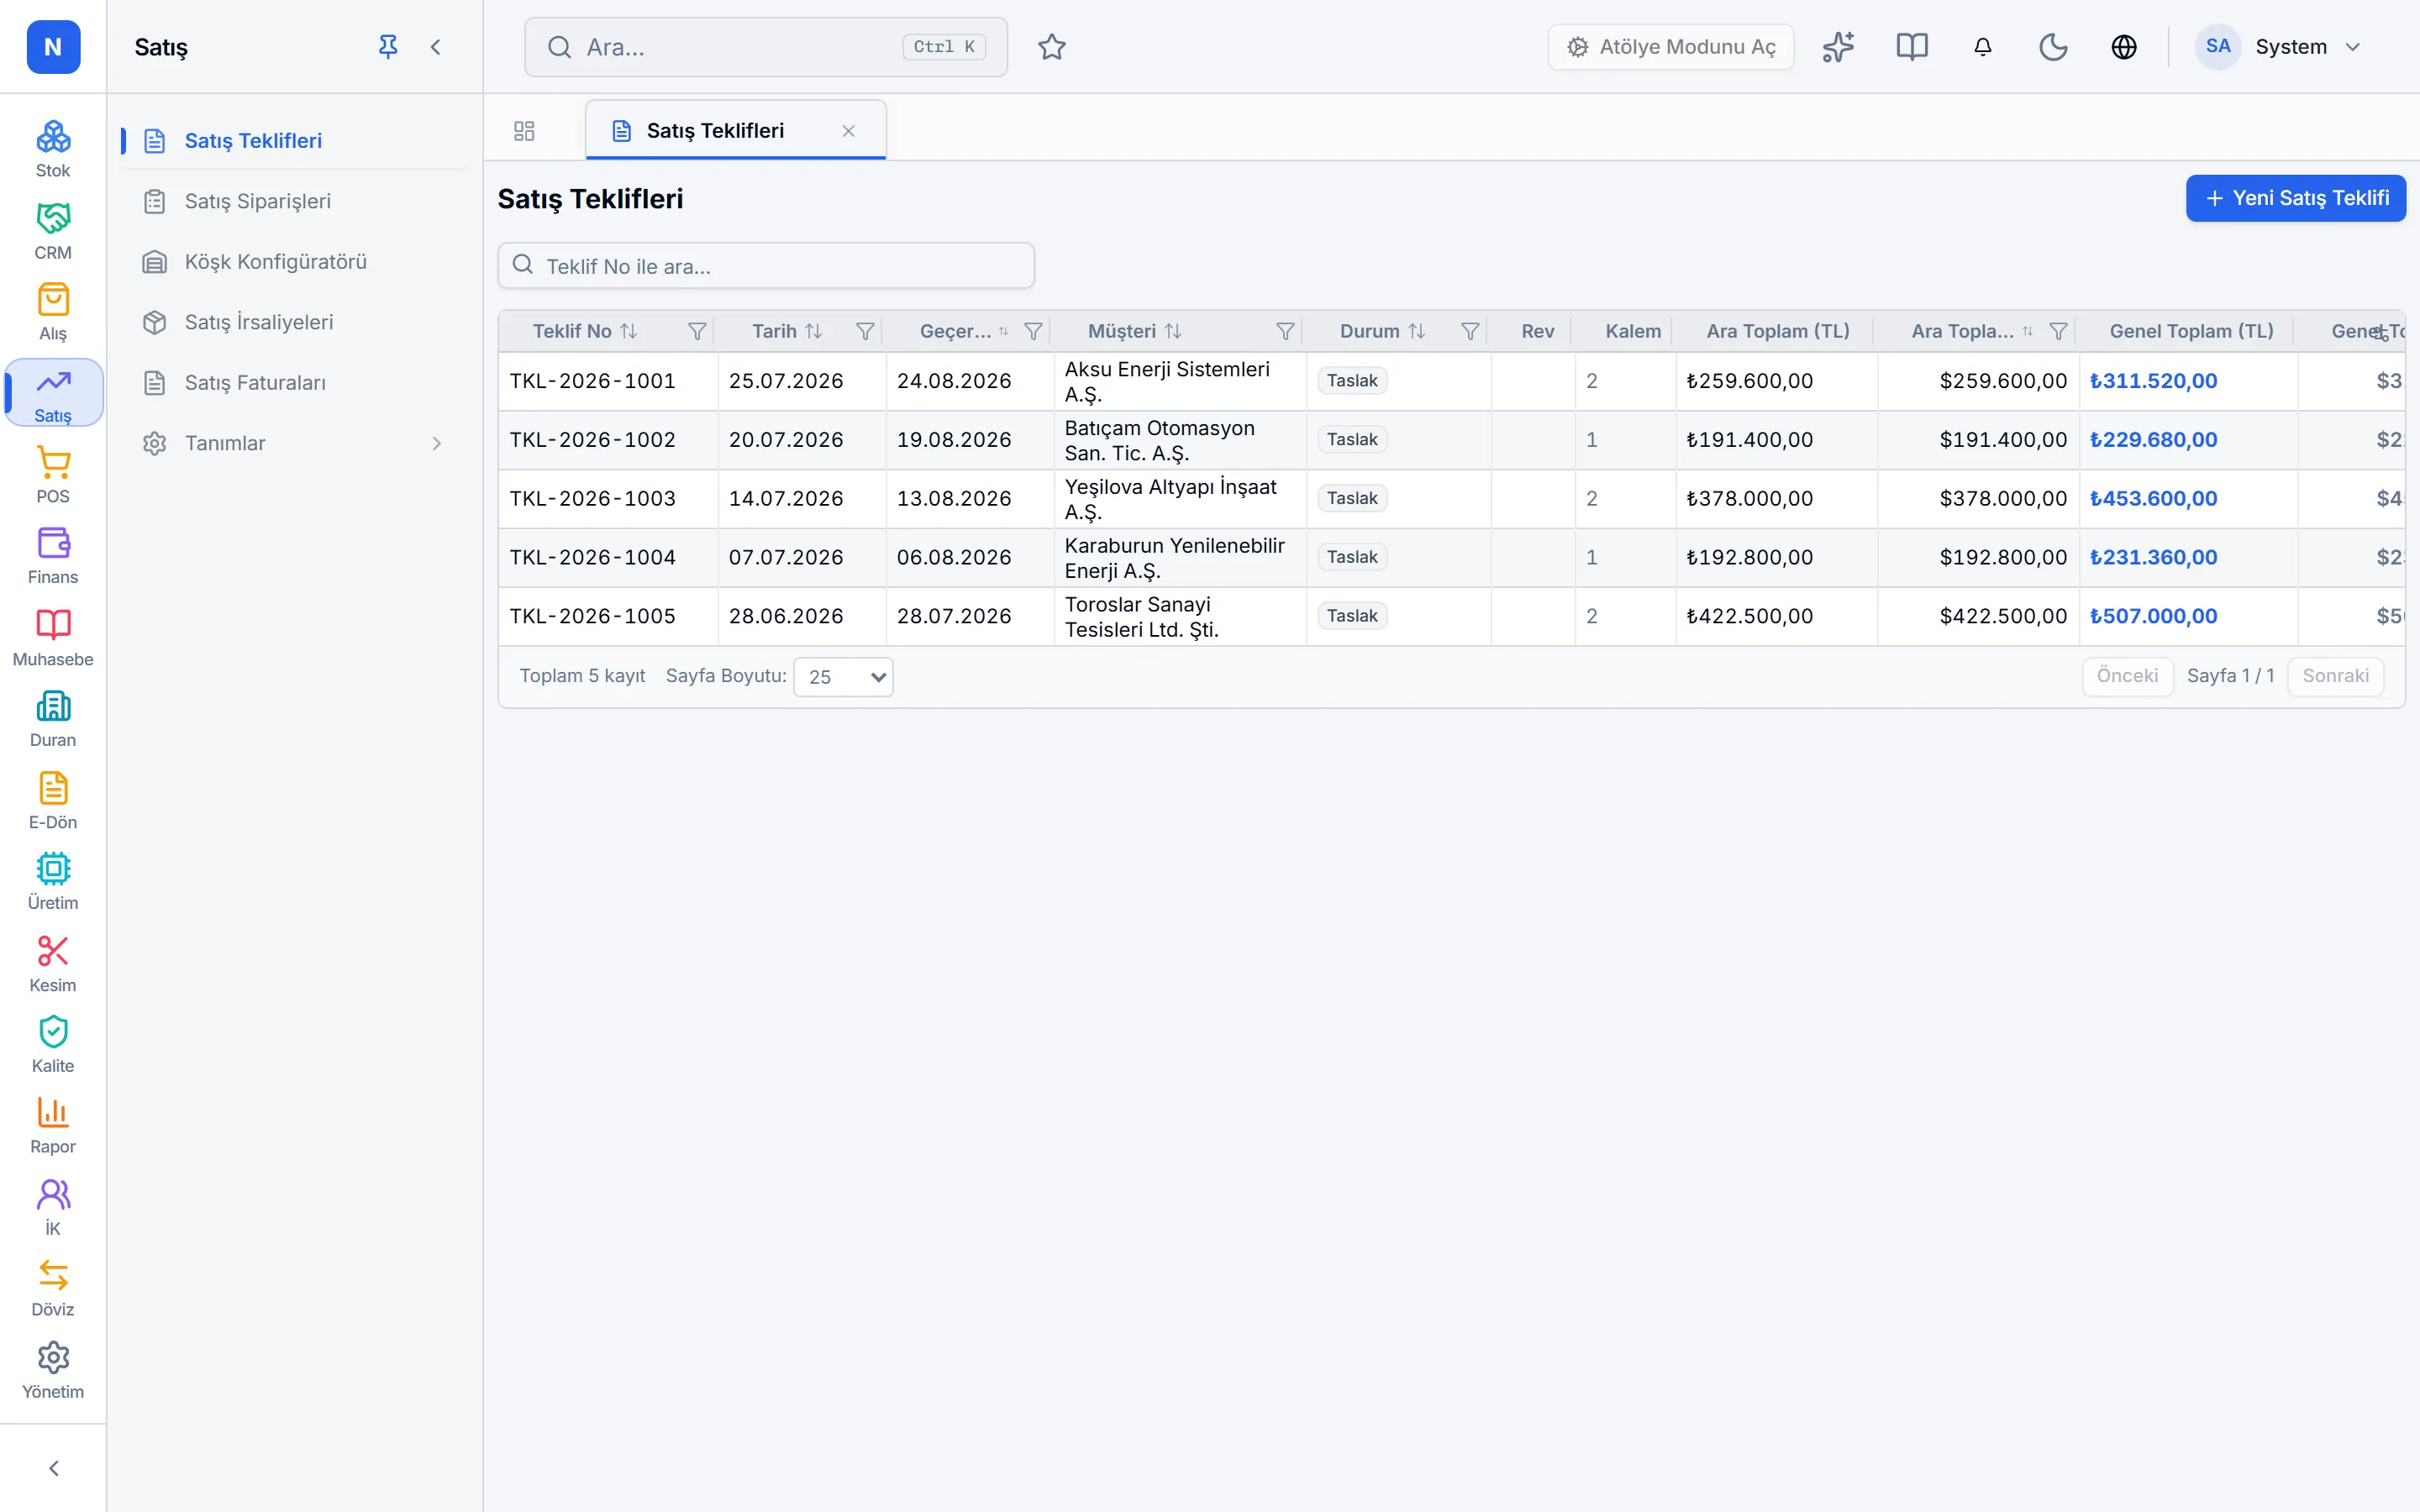Expand the Tanımlar submenu
Image resolution: width=2420 pixels, height=1512 pixels.
[294, 443]
